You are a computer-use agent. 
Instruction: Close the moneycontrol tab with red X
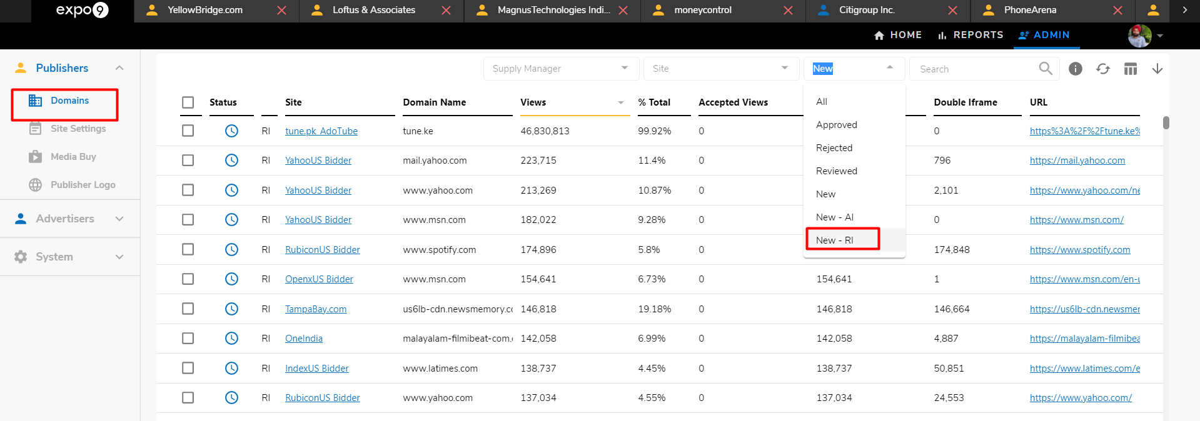(788, 11)
